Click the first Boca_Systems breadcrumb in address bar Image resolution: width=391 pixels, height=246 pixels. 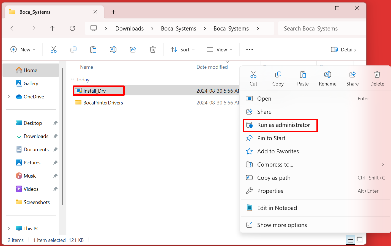[179, 29]
